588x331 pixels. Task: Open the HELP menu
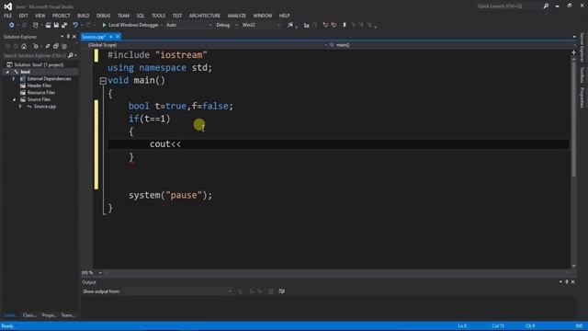(284, 16)
